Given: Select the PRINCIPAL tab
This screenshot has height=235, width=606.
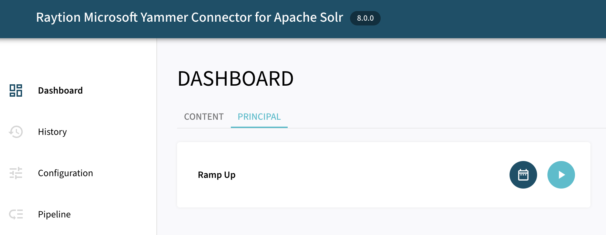Looking at the screenshot, I should click(259, 117).
